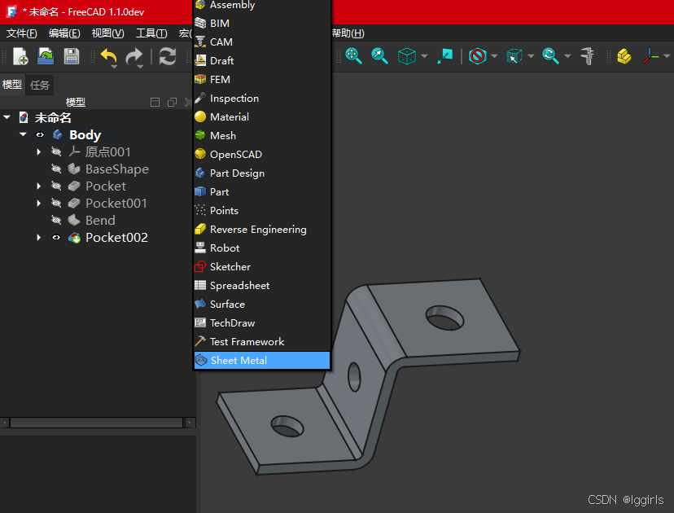Viewport: 674px width, 513px height.
Task: Click the BaseShape feature icon
Action: click(74, 169)
